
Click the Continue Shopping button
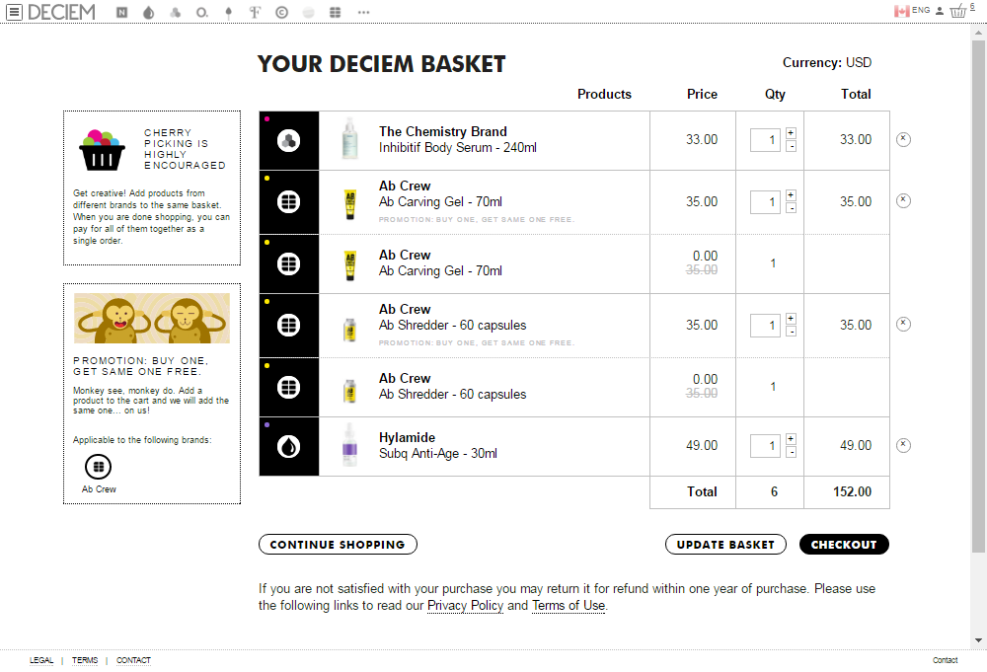click(x=338, y=545)
